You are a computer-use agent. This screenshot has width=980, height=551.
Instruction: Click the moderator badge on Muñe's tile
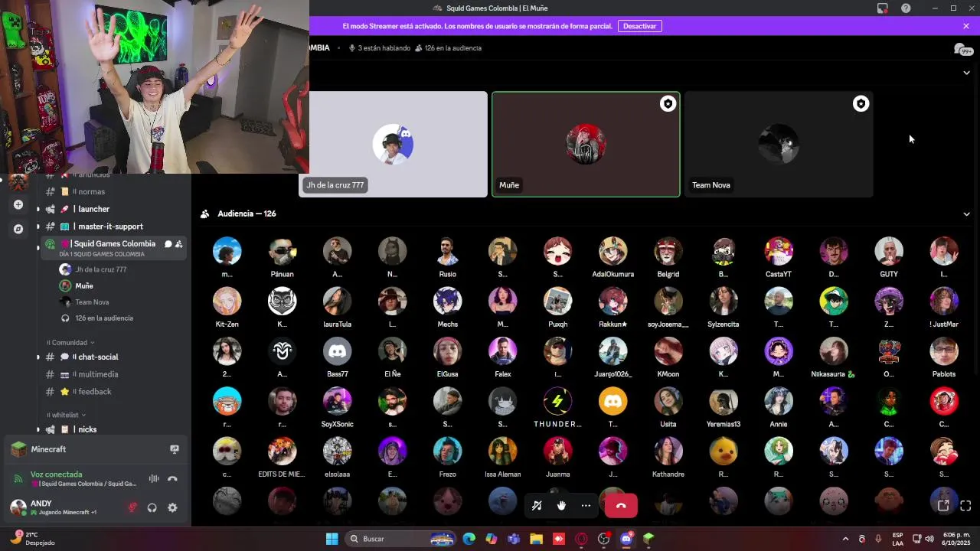point(668,104)
